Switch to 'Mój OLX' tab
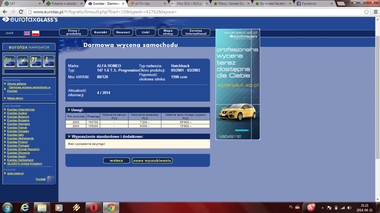Screen dimensions: 380x213 click(190, 4)
